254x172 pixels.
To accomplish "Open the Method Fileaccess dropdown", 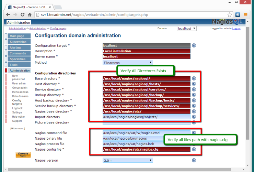I will pos(128,63).
